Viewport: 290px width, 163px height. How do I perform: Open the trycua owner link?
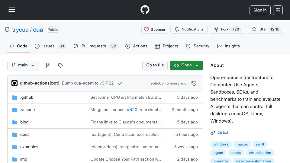20,30
